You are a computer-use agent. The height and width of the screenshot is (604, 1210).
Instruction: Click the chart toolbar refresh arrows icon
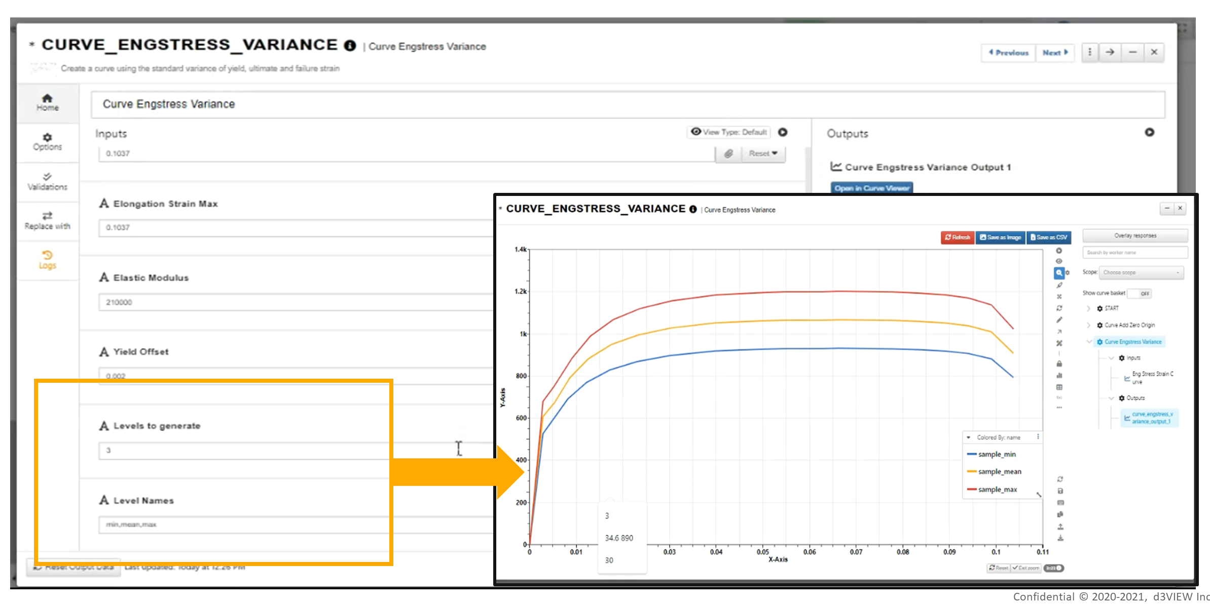click(1059, 308)
